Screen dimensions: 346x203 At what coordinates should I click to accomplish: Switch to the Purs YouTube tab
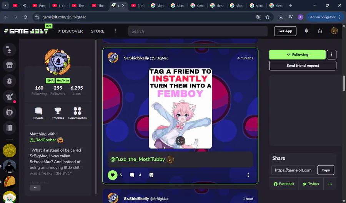pyautogui.click(x=39, y=5)
